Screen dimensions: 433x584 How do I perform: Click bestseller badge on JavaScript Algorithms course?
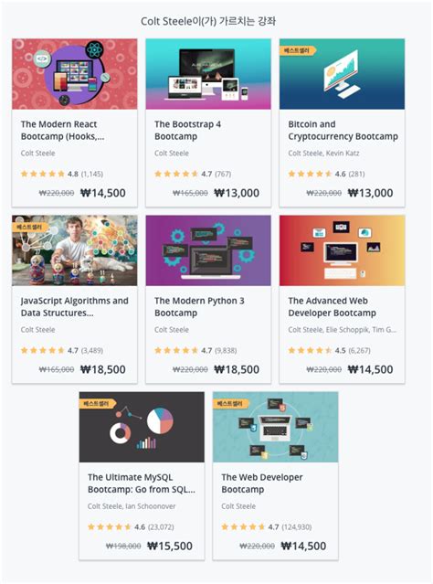30,228
